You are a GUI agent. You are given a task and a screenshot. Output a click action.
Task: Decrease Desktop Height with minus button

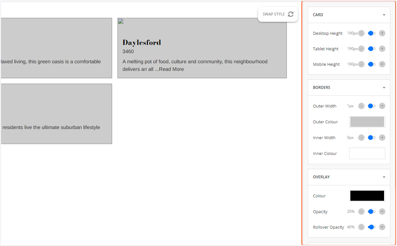(361, 33)
